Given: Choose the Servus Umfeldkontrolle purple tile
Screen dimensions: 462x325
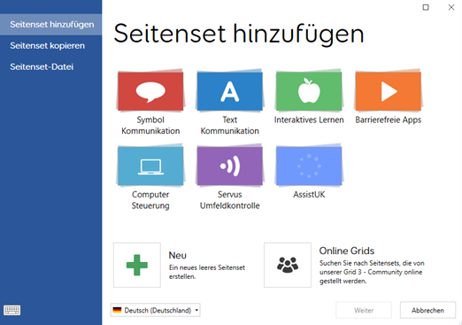Looking at the screenshot, I should 229,166.
